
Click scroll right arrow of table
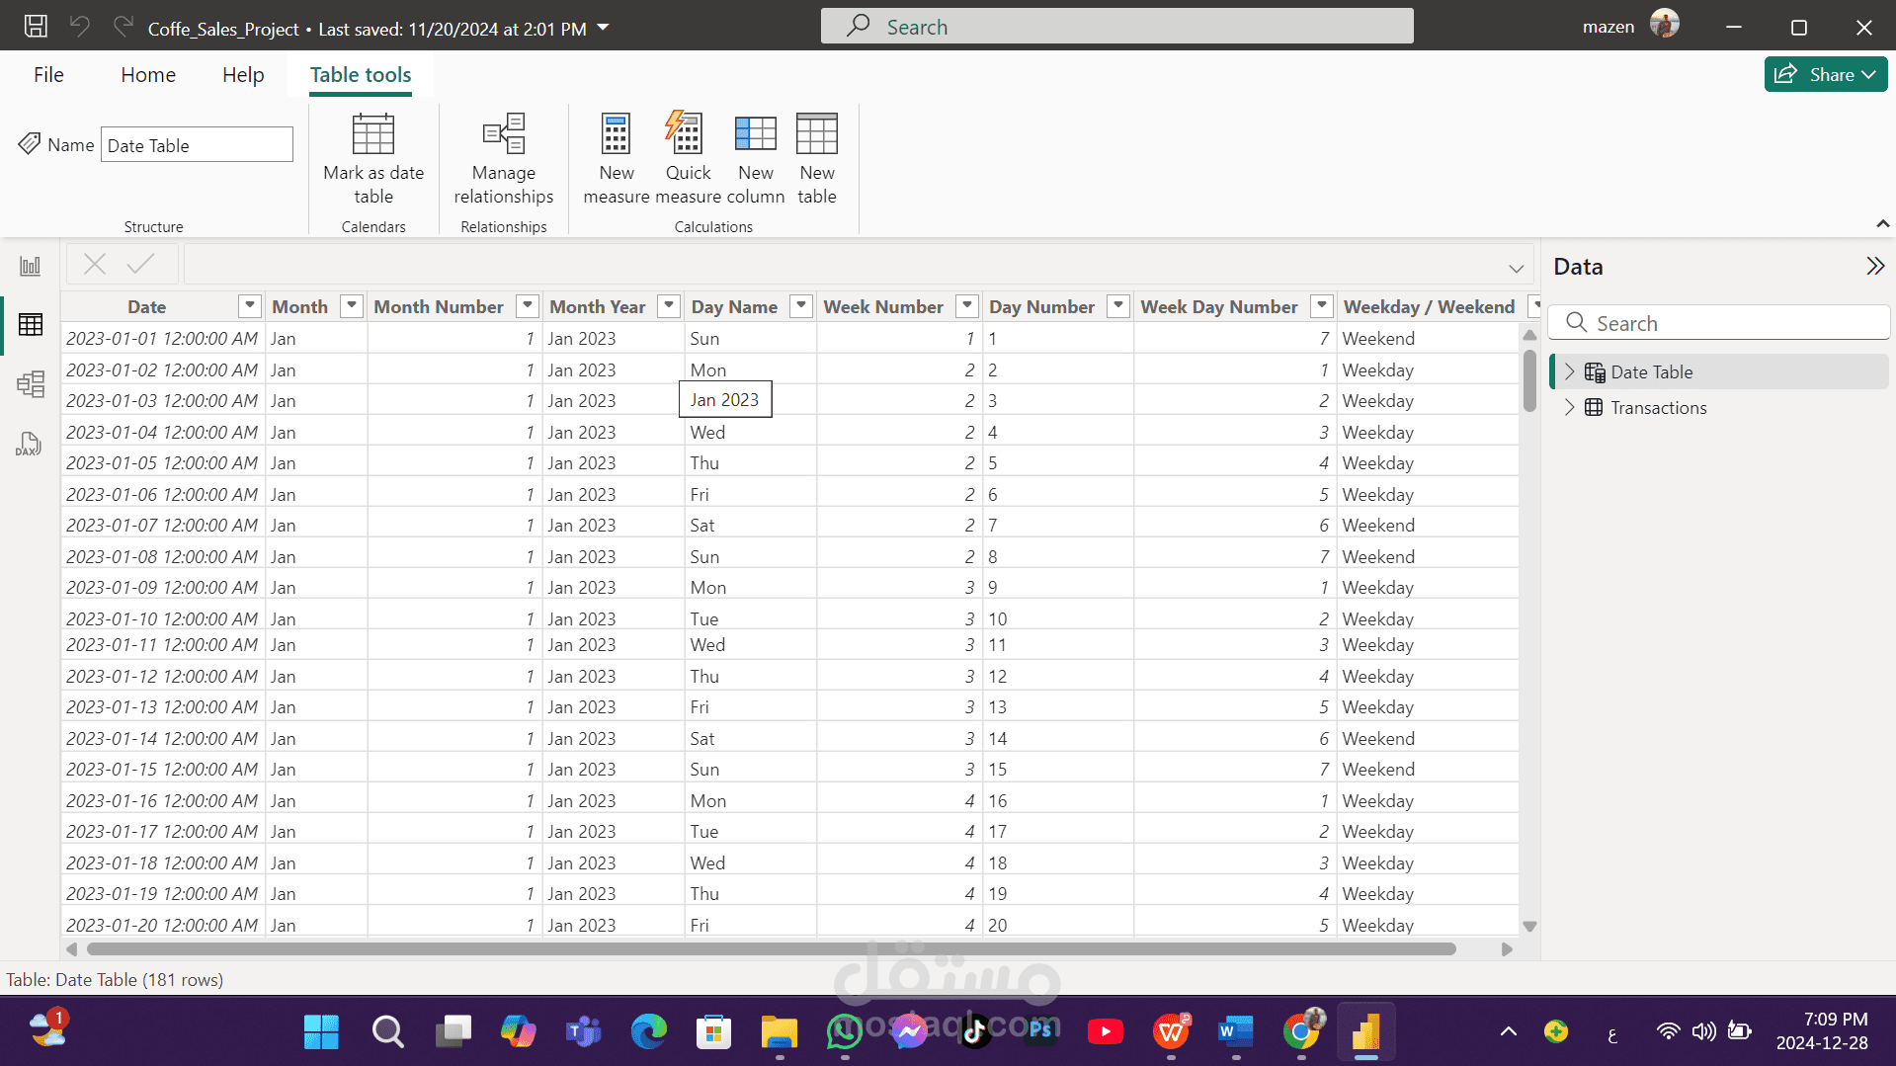(x=1507, y=949)
